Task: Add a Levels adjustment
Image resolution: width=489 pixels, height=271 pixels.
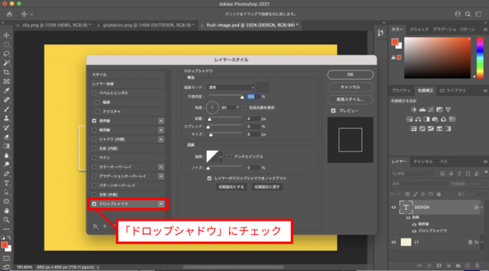Action: [422, 109]
